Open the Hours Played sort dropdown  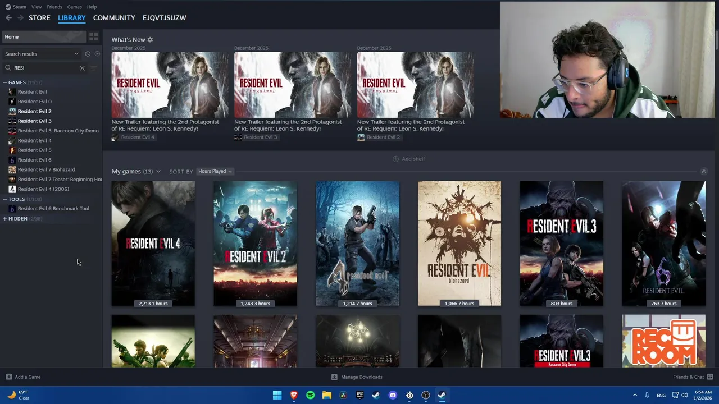pos(215,171)
